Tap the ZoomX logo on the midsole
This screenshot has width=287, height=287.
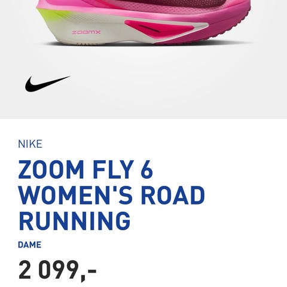coord(86,32)
